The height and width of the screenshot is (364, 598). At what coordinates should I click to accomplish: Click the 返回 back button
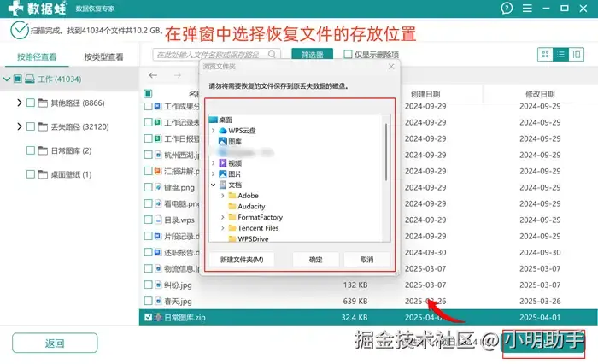(x=55, y=343)
